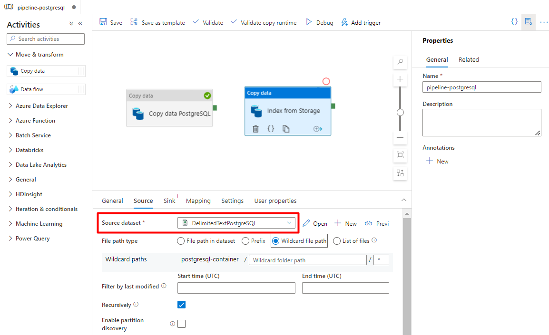Open Source dataset dropdown
This screenshot has width=549, height=335.
coord(236,223)
